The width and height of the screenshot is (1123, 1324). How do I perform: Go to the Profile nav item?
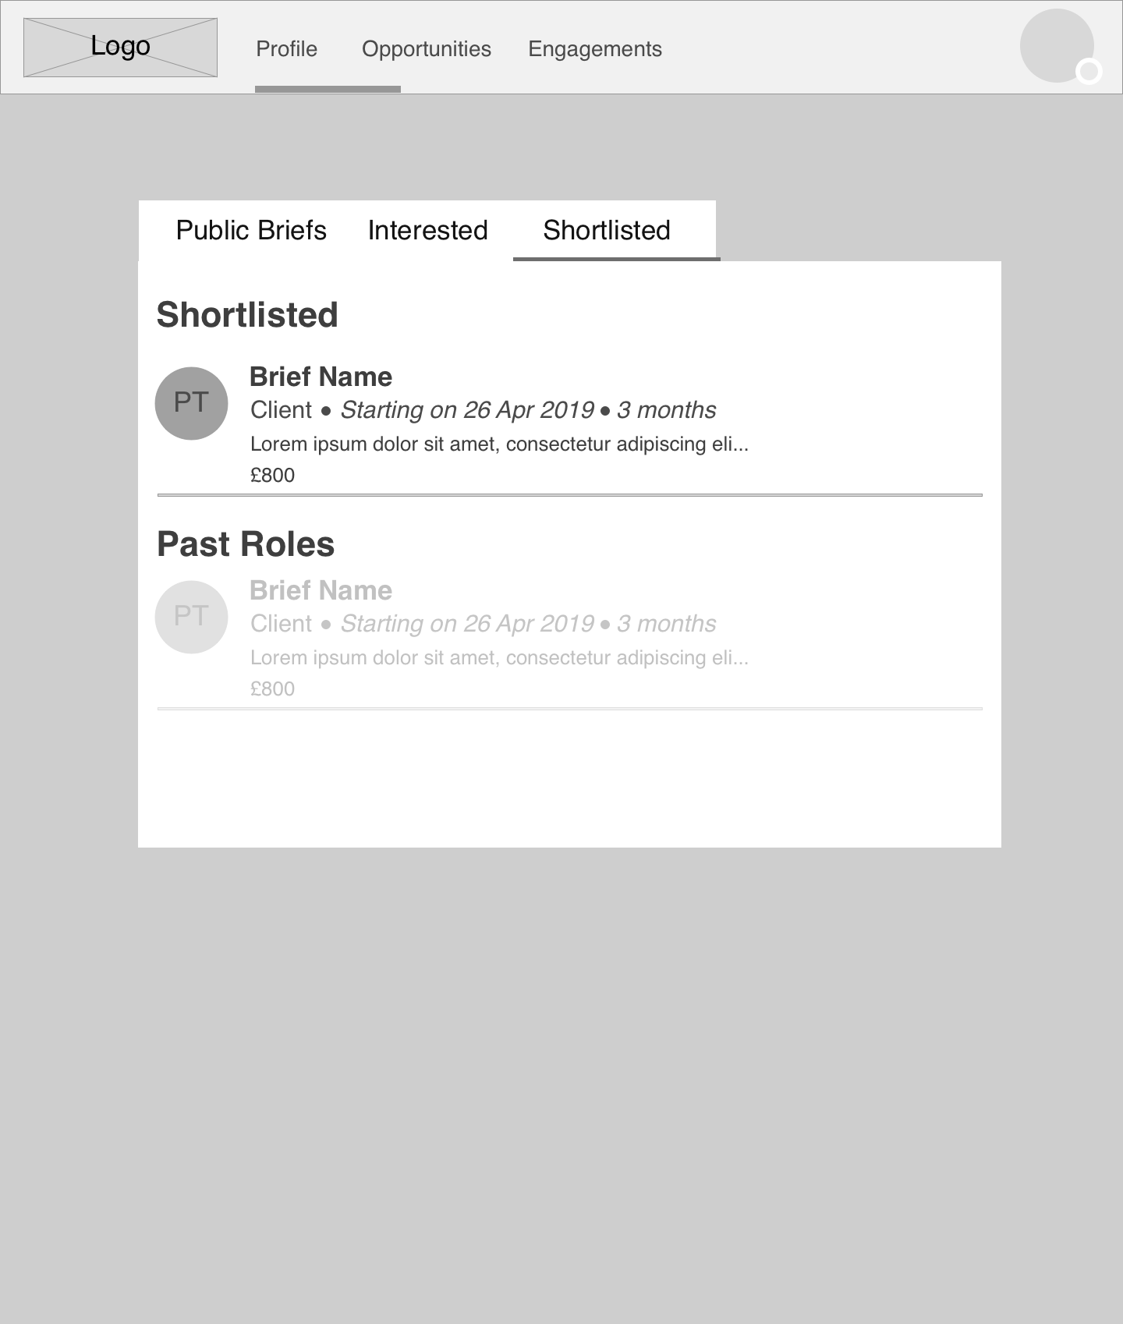coord(287,49)
